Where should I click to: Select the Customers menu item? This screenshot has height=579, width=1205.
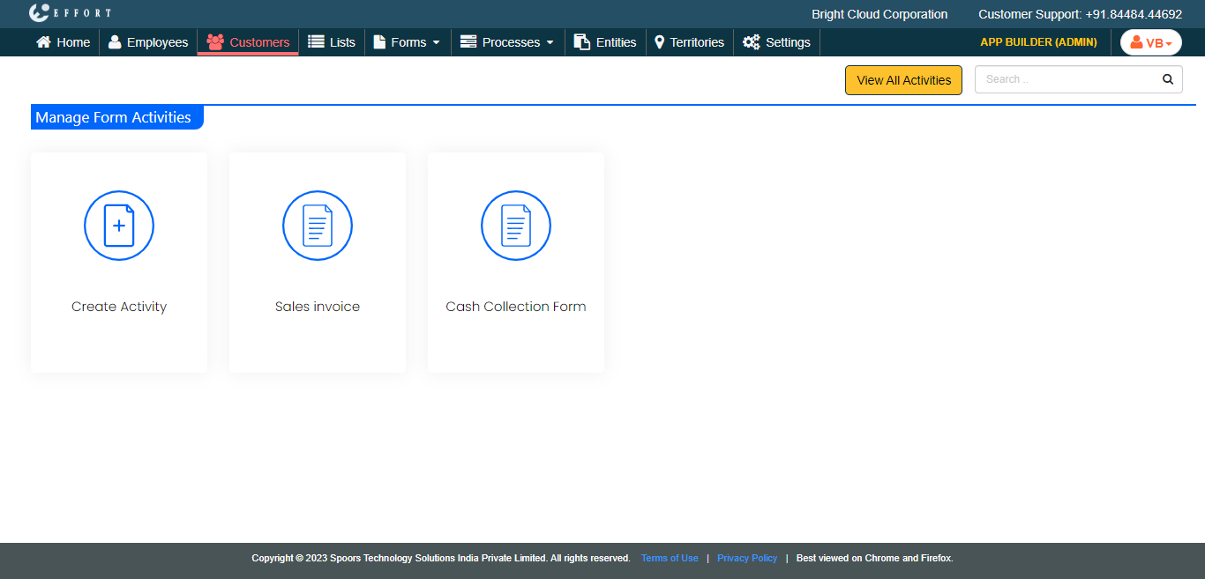pos(248,42)
